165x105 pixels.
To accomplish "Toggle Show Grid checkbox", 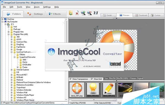I will (x=92, y=79).
